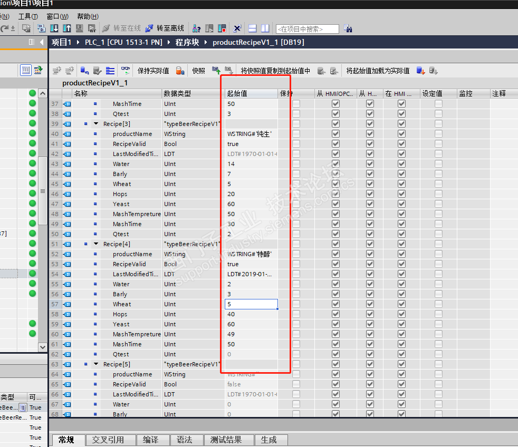Viewport: 518px width, 447px height.
Task: Click the Accessible devices icon with question mark
Action: pyautogui.click(x=196, y=28)
